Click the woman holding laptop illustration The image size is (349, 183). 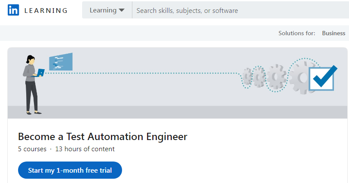tap(31, 85)
